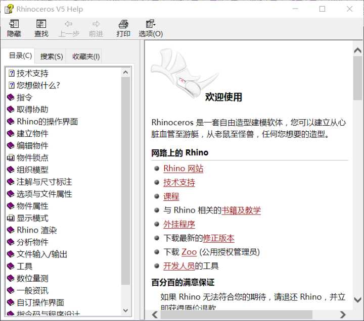The width and height of the screenshot is (364, 321).
Task: Click content pane horizontal scroll-left arrow
Action: 155,314
